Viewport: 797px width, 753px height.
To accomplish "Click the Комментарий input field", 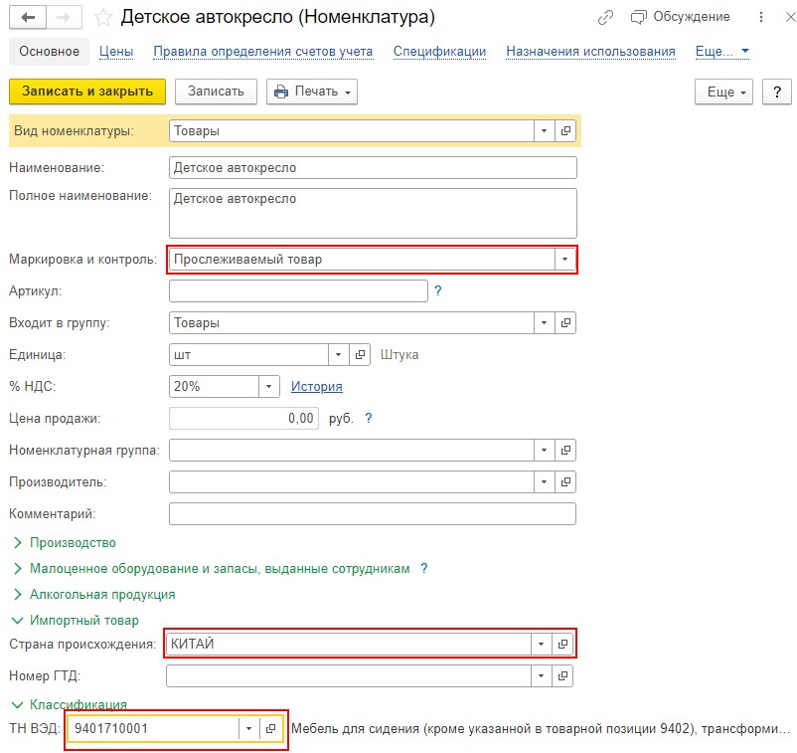I will (373, 514).
